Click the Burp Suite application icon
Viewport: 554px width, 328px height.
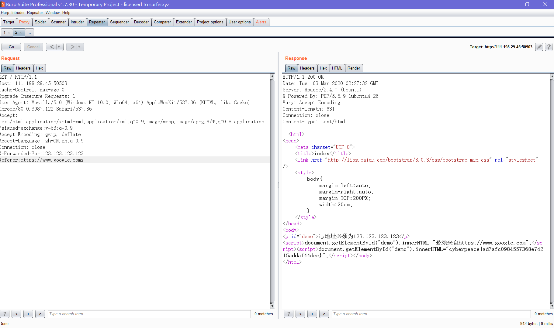[x=3, y=4]
